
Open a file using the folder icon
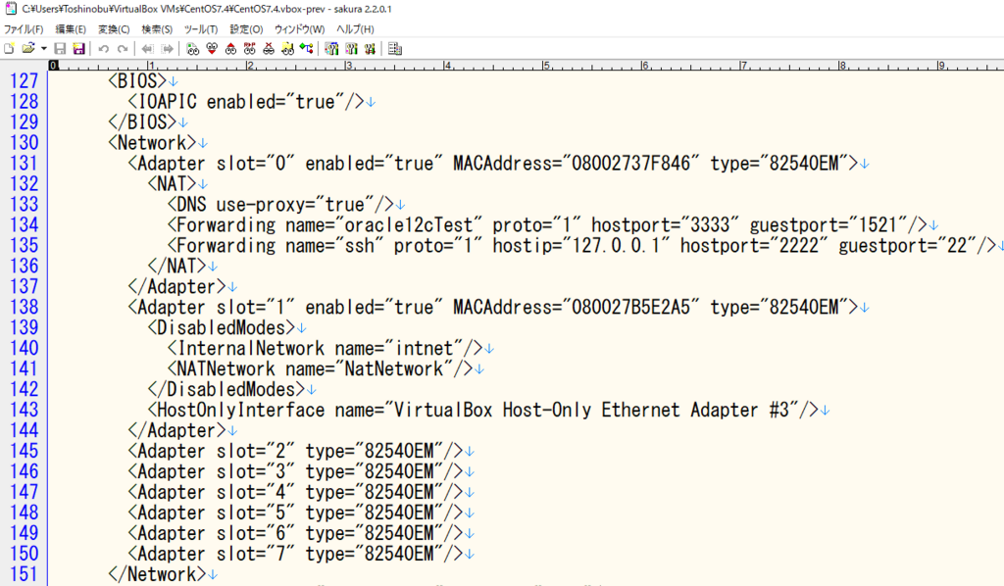27,49
